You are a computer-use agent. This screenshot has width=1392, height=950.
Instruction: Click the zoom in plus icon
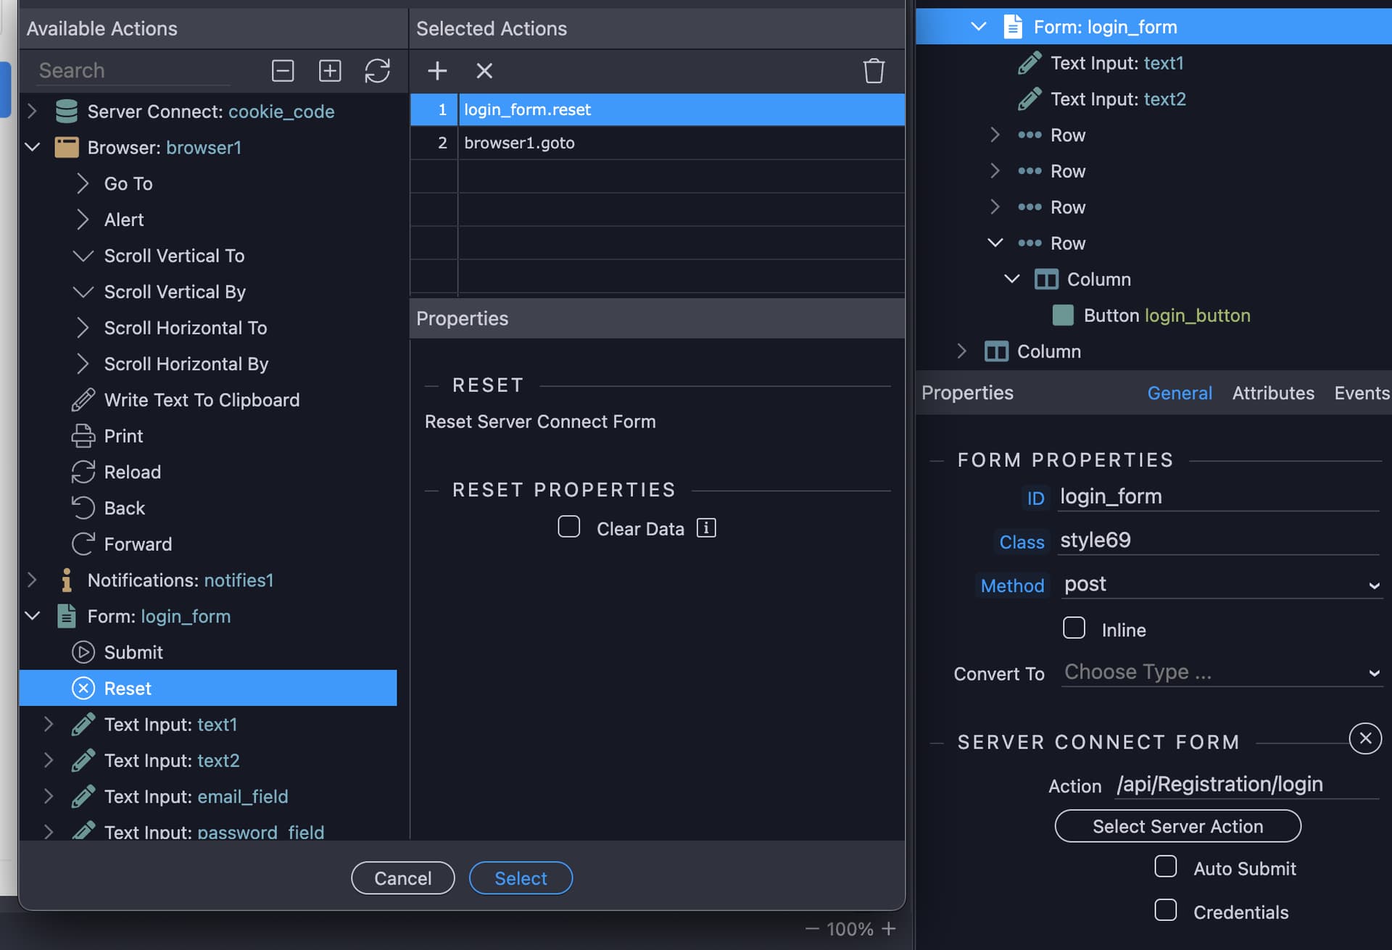(x=889, y=928)
